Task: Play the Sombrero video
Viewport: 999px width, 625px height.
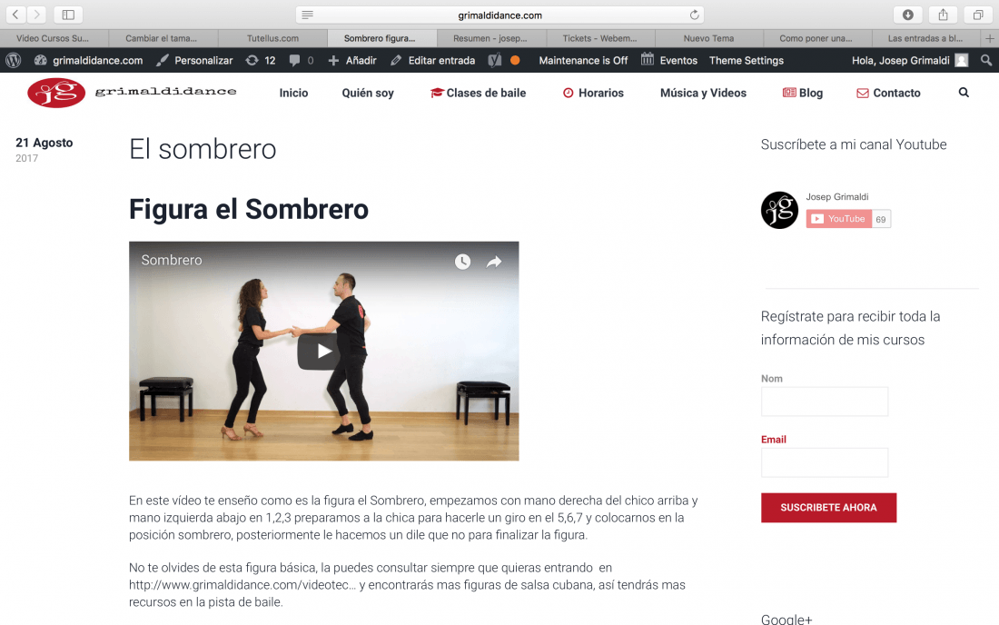Action: point(323,351)
